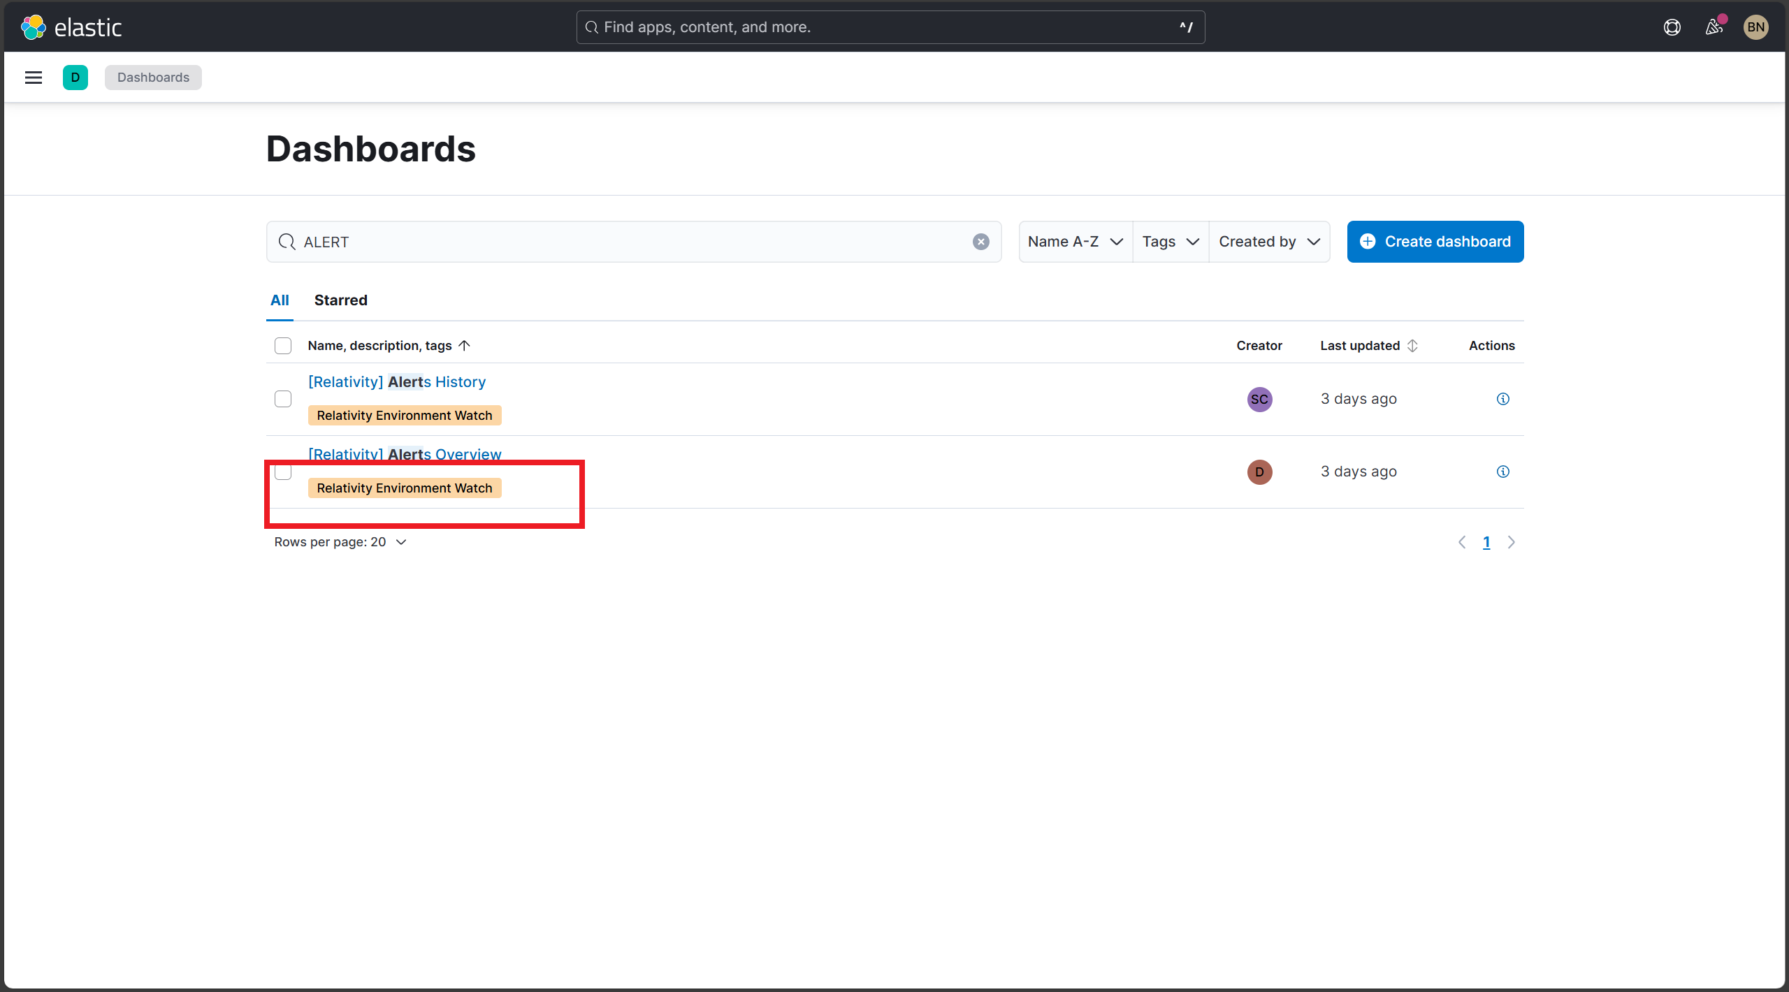Screen dimensions: 1789x992
Task: Check the select-all checkbox in the table header
Action: point(283,345)
